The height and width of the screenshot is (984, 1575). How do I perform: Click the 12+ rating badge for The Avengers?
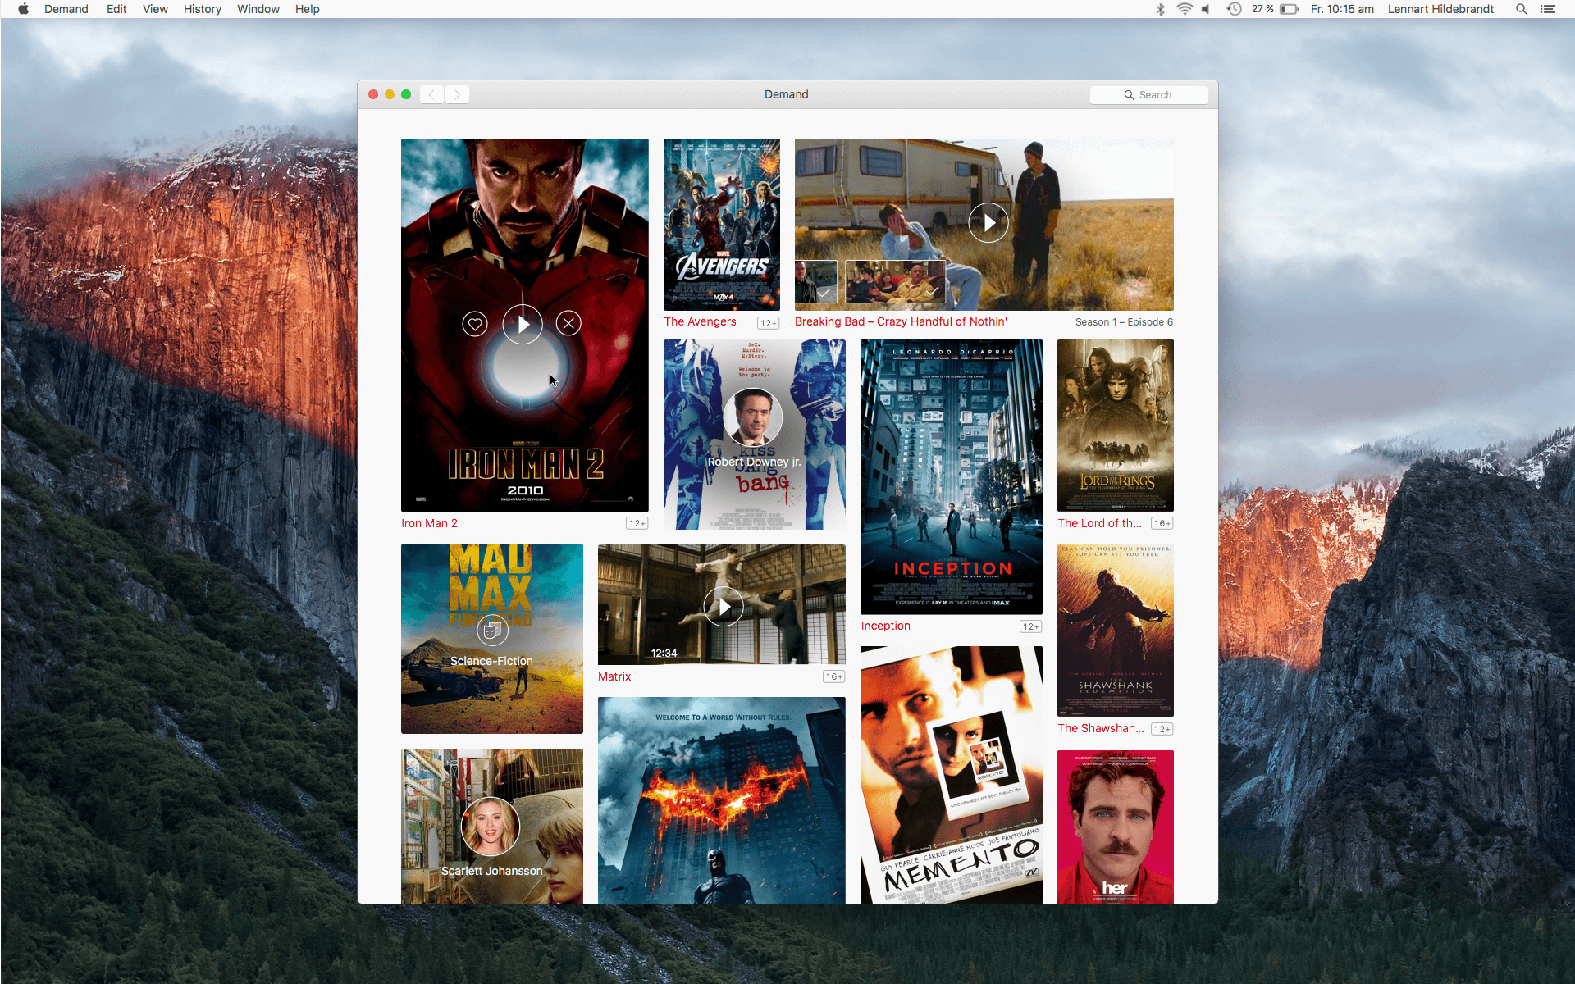click(769, 323)
